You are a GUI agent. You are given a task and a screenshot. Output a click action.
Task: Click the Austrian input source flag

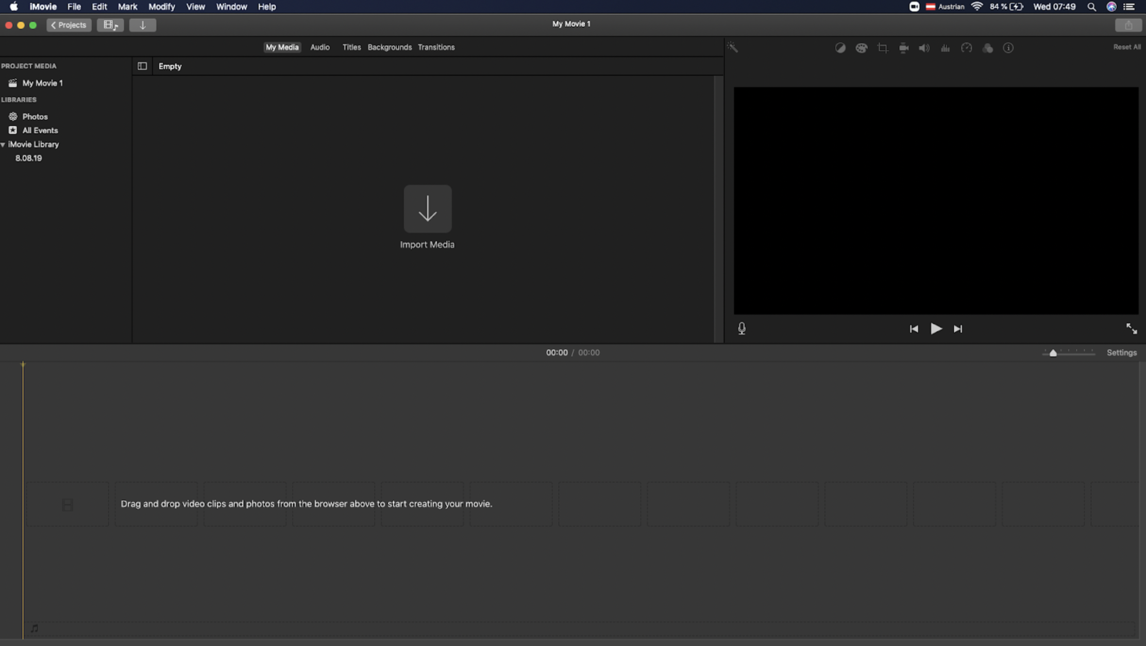(x=931, y=7)
